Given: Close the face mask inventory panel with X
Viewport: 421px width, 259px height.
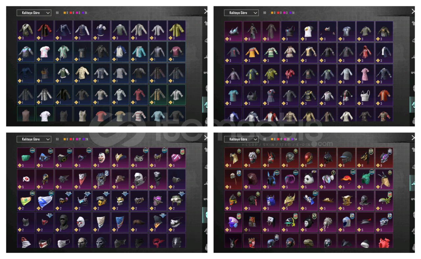Looking at the screenshot, I should tap(206, 138).
